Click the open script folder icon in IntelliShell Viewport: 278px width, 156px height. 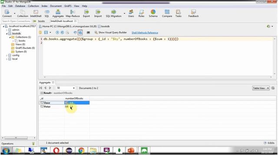(x=40, y=32)
